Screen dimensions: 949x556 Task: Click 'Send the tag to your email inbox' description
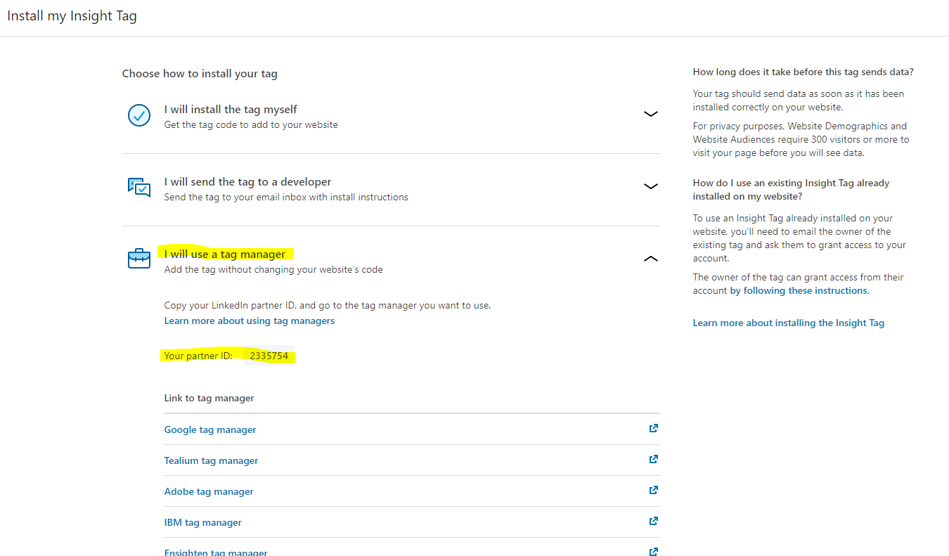(286, 197)
